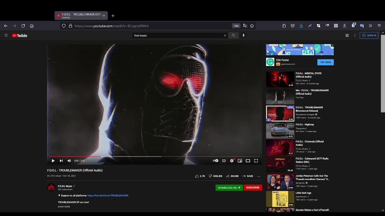
Task: Open the blue downloads arrow
Action: pos(301,26)
